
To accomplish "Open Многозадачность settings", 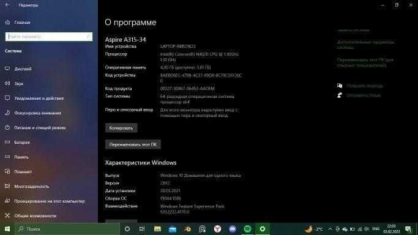I will [27, 186].
